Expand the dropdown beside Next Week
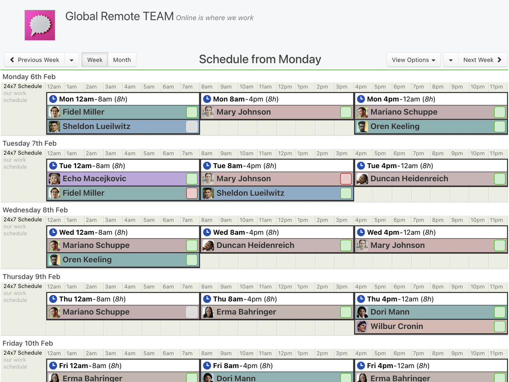 [x=450, y=59]
